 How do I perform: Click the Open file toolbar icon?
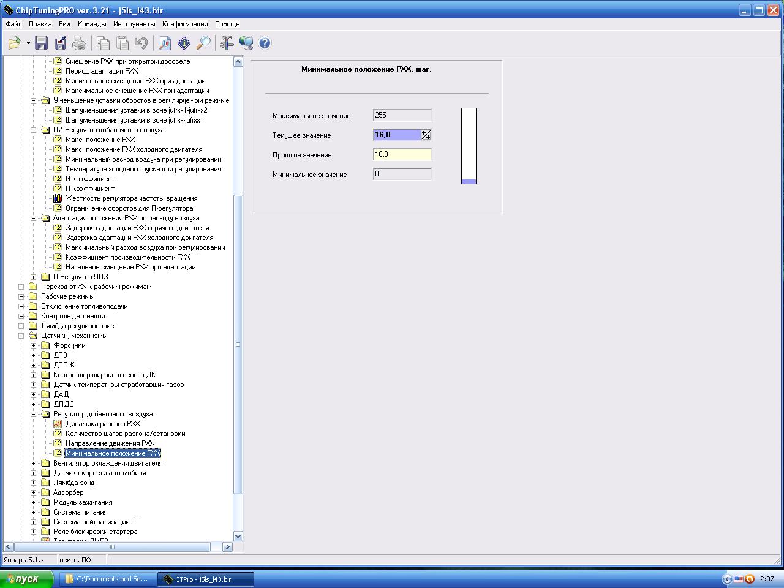[x=14, y=43]
